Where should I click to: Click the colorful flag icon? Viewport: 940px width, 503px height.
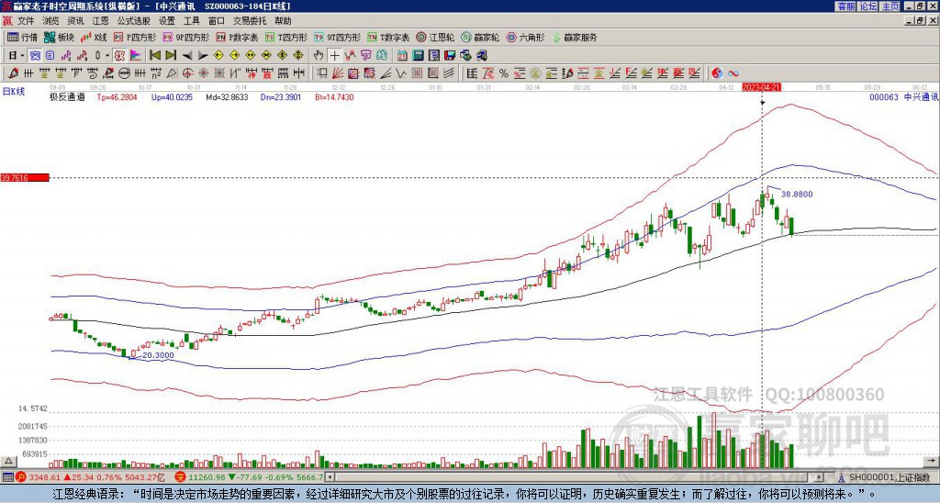[x=136, y=55]
